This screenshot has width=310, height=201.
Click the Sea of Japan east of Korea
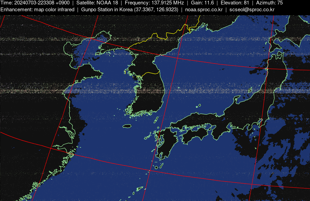pos(205,78)
